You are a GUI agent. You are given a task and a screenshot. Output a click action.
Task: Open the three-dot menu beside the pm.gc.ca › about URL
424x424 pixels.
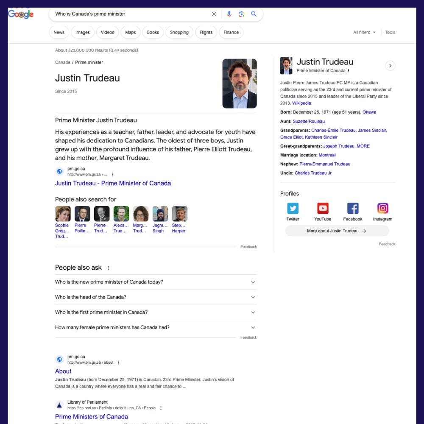[118, 363]
